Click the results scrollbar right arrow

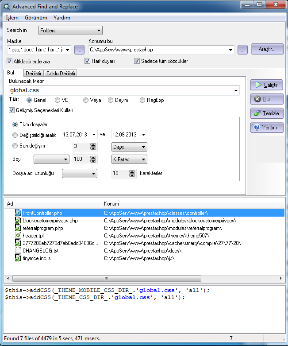[x=281, y=278]
